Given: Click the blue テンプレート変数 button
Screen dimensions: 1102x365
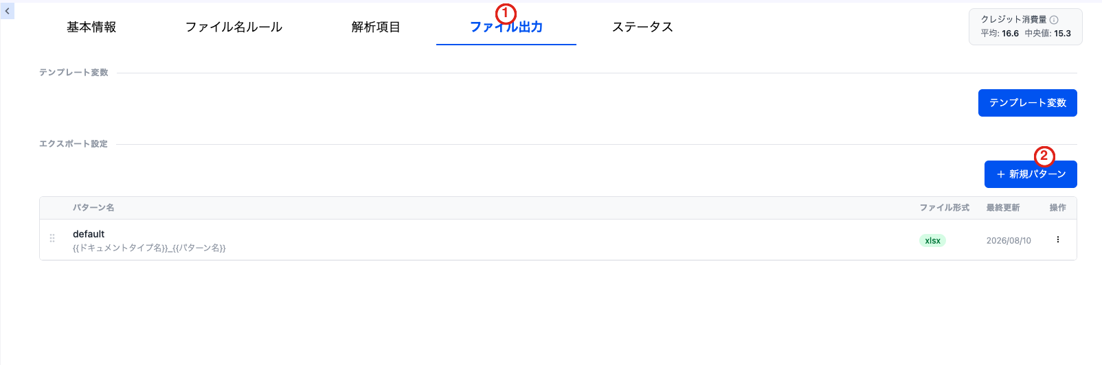Looking at the screenshot, I should tap(1027, 103).
